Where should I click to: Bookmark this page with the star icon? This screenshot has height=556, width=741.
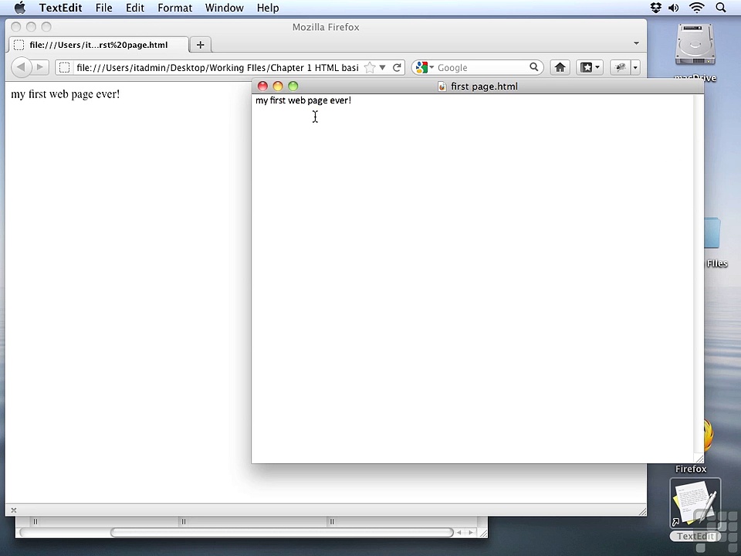(370, 68)
